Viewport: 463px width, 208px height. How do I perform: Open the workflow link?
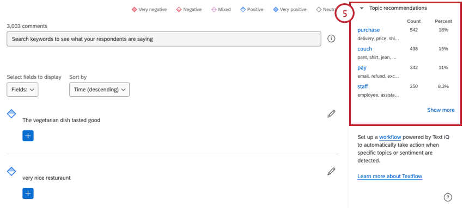click(x=390, y=137)
